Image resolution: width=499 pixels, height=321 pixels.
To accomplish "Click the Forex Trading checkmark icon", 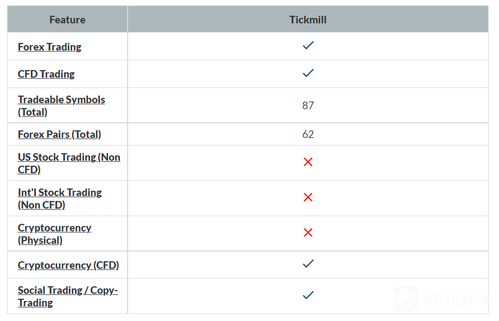I will click(x=308, y=46).
